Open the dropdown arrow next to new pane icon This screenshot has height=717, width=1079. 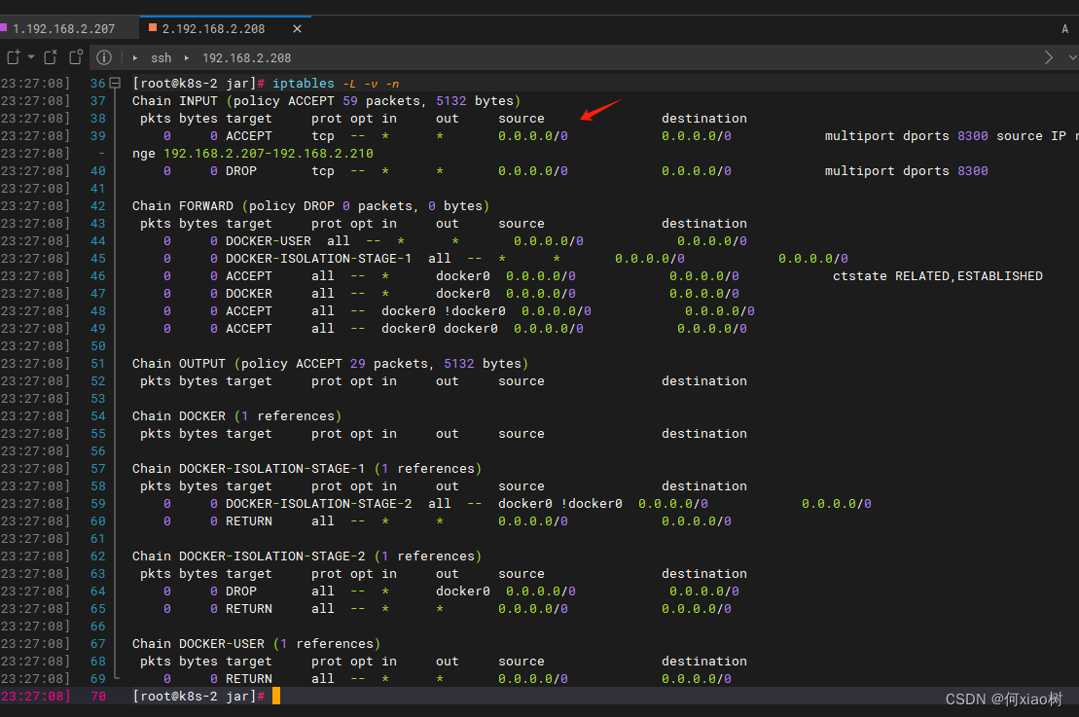tap(31, 57)
